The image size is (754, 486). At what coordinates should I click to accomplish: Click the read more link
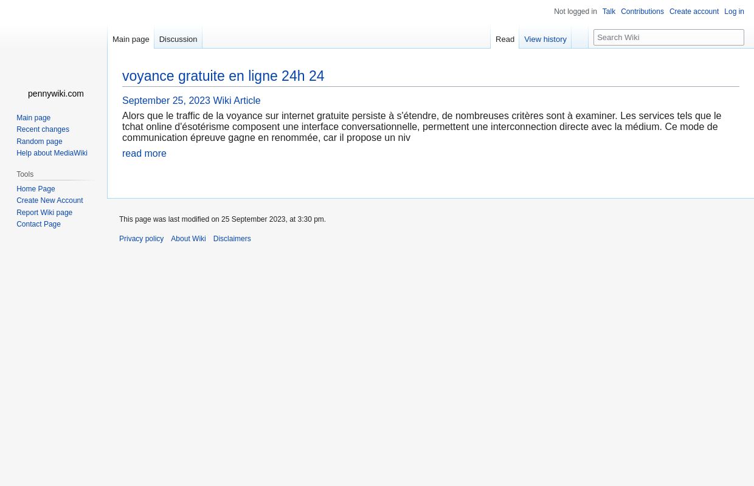(144, 153)
